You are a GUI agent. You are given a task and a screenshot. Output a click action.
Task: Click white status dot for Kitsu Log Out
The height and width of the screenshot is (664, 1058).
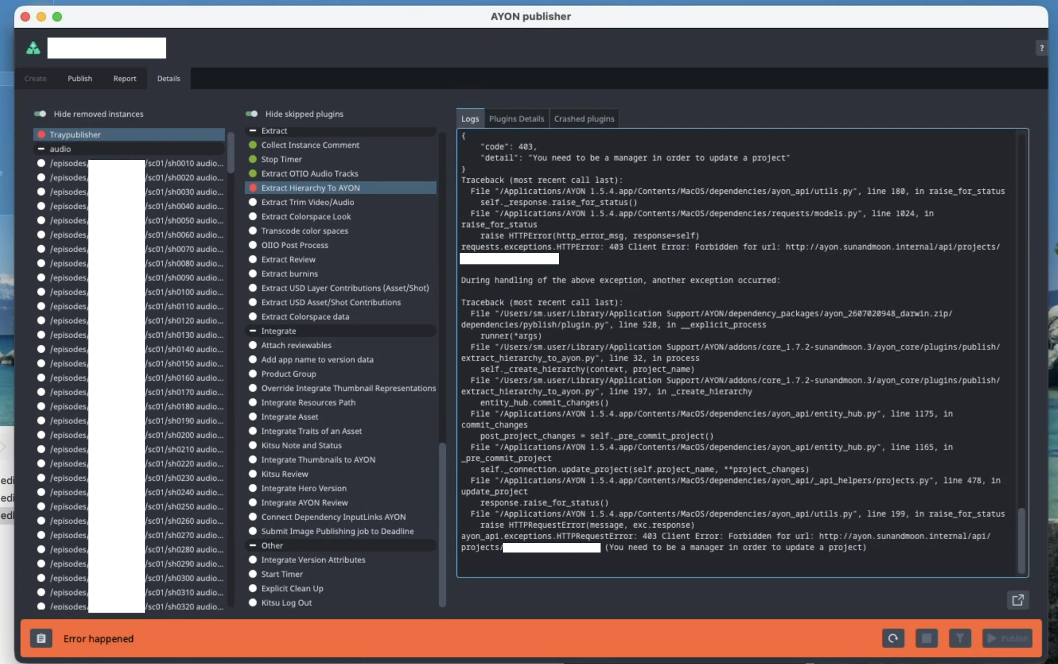tap(253, 603)
